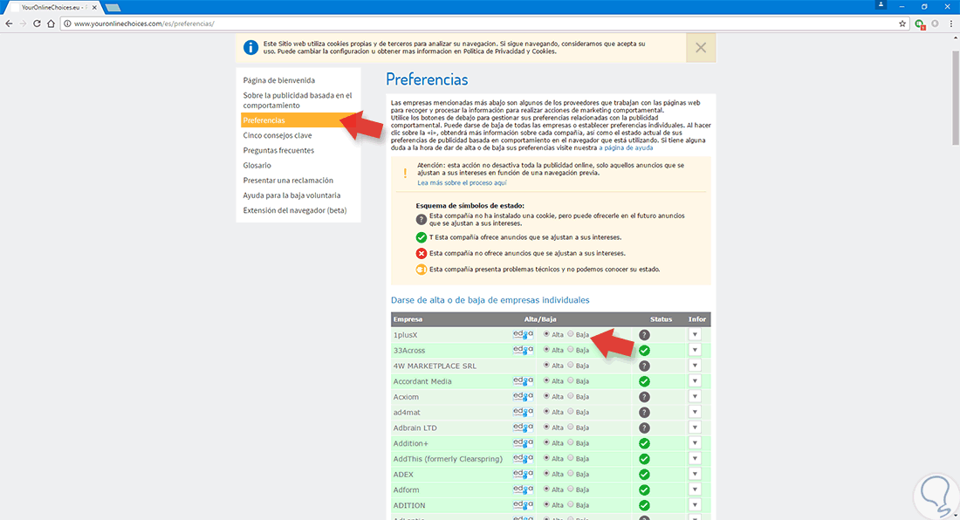
Task: Click the Empresa column header
Action: pos(408,319)
